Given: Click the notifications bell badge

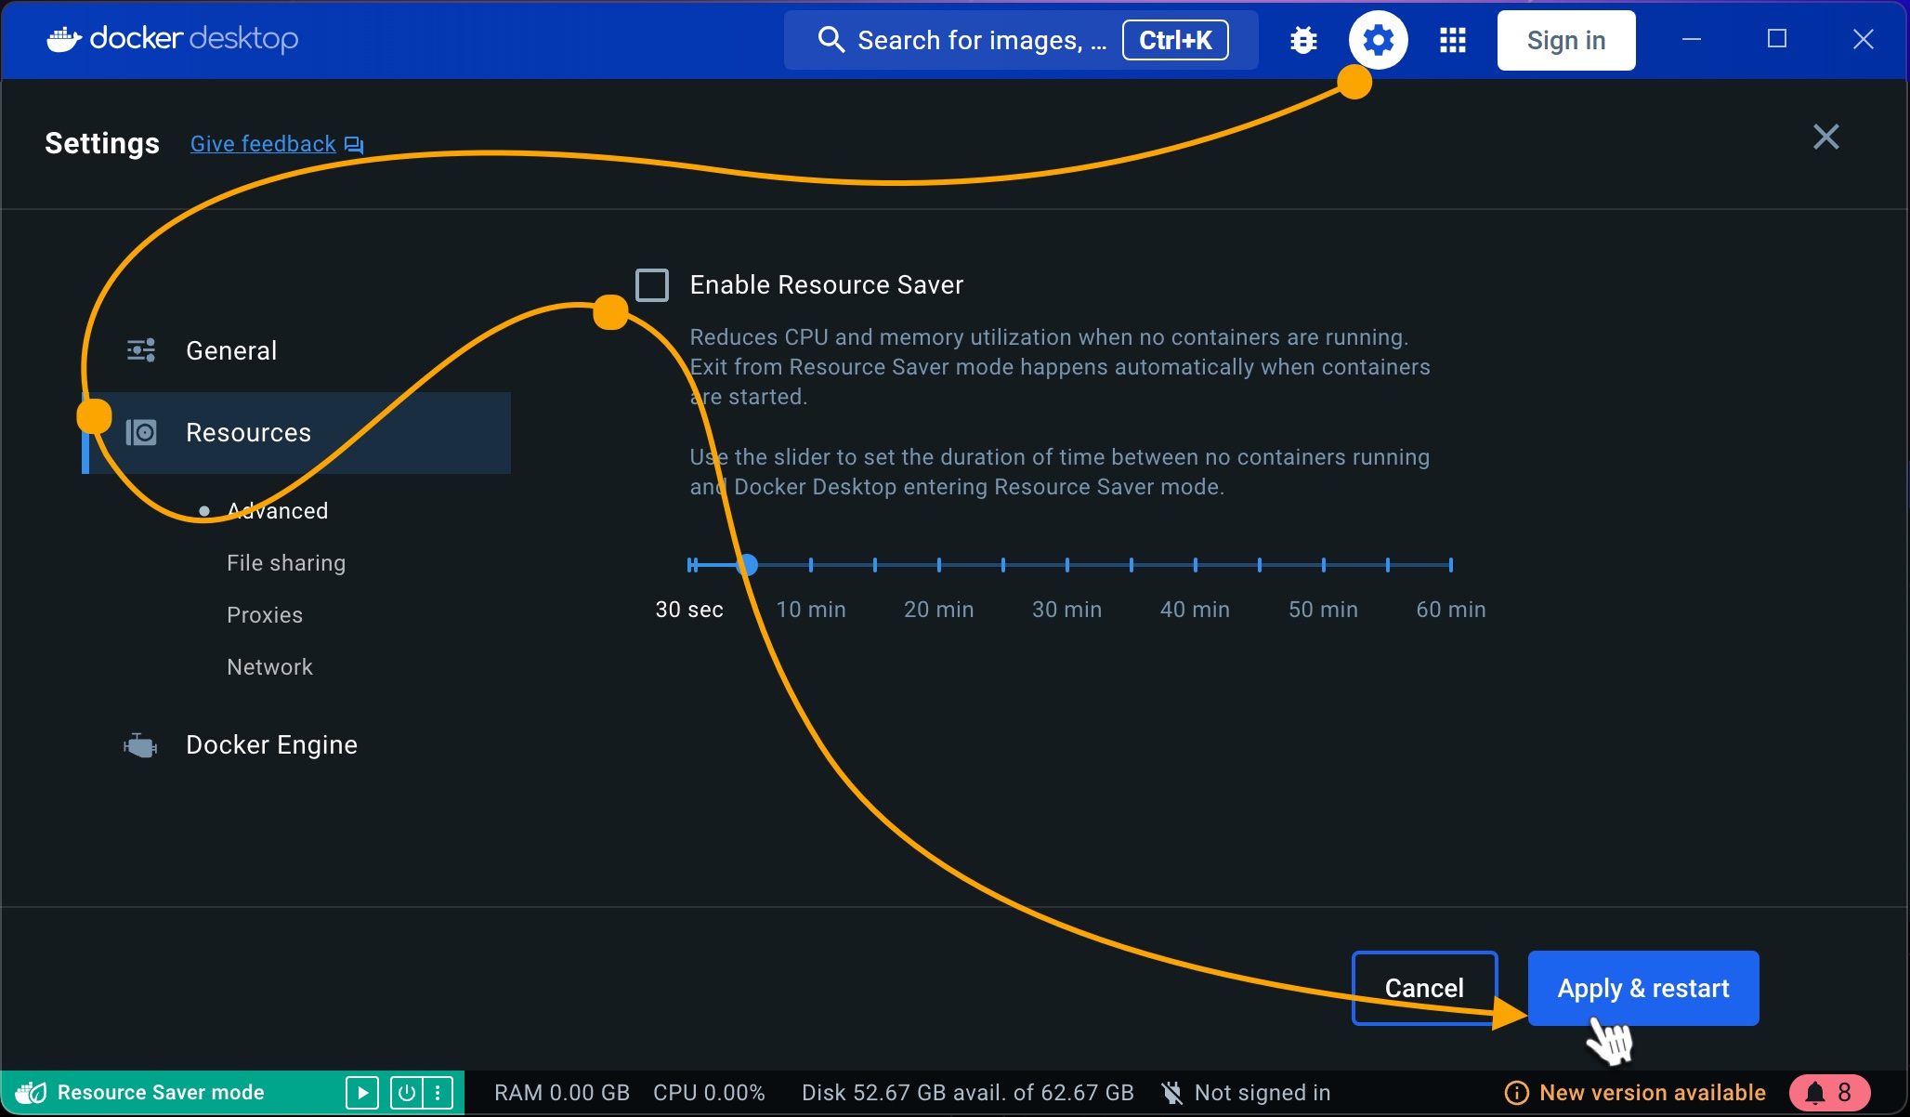Looking at the screenshot, I should tap(1828, 1092).
